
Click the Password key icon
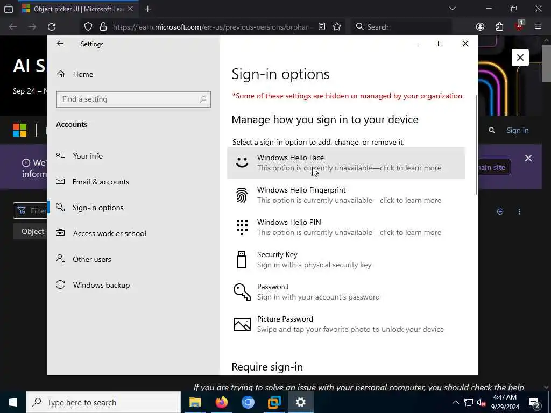(x=242, y=292)
